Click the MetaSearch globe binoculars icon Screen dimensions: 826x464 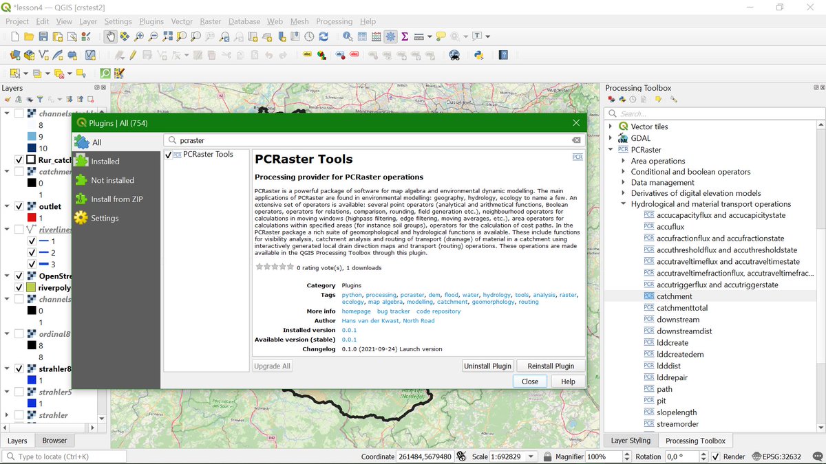click(454, 55)
